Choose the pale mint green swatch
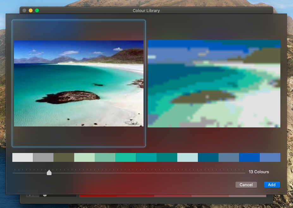This screenshot has height=208, width=293. click(84, 157)
